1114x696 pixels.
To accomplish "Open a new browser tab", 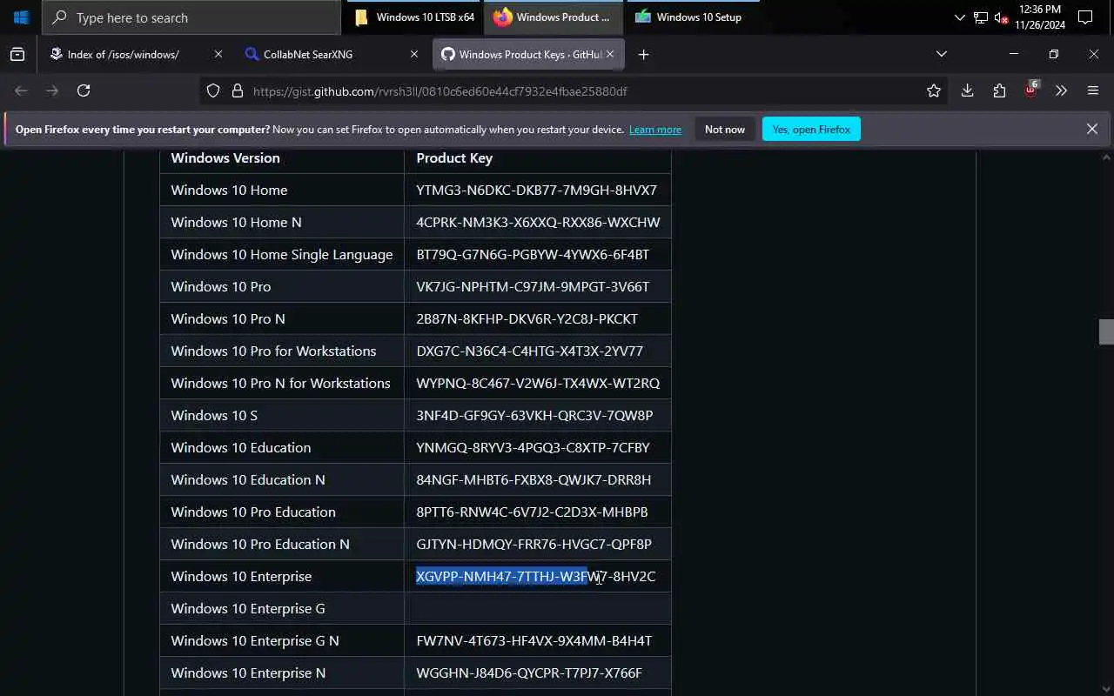I will click(643, 54).
